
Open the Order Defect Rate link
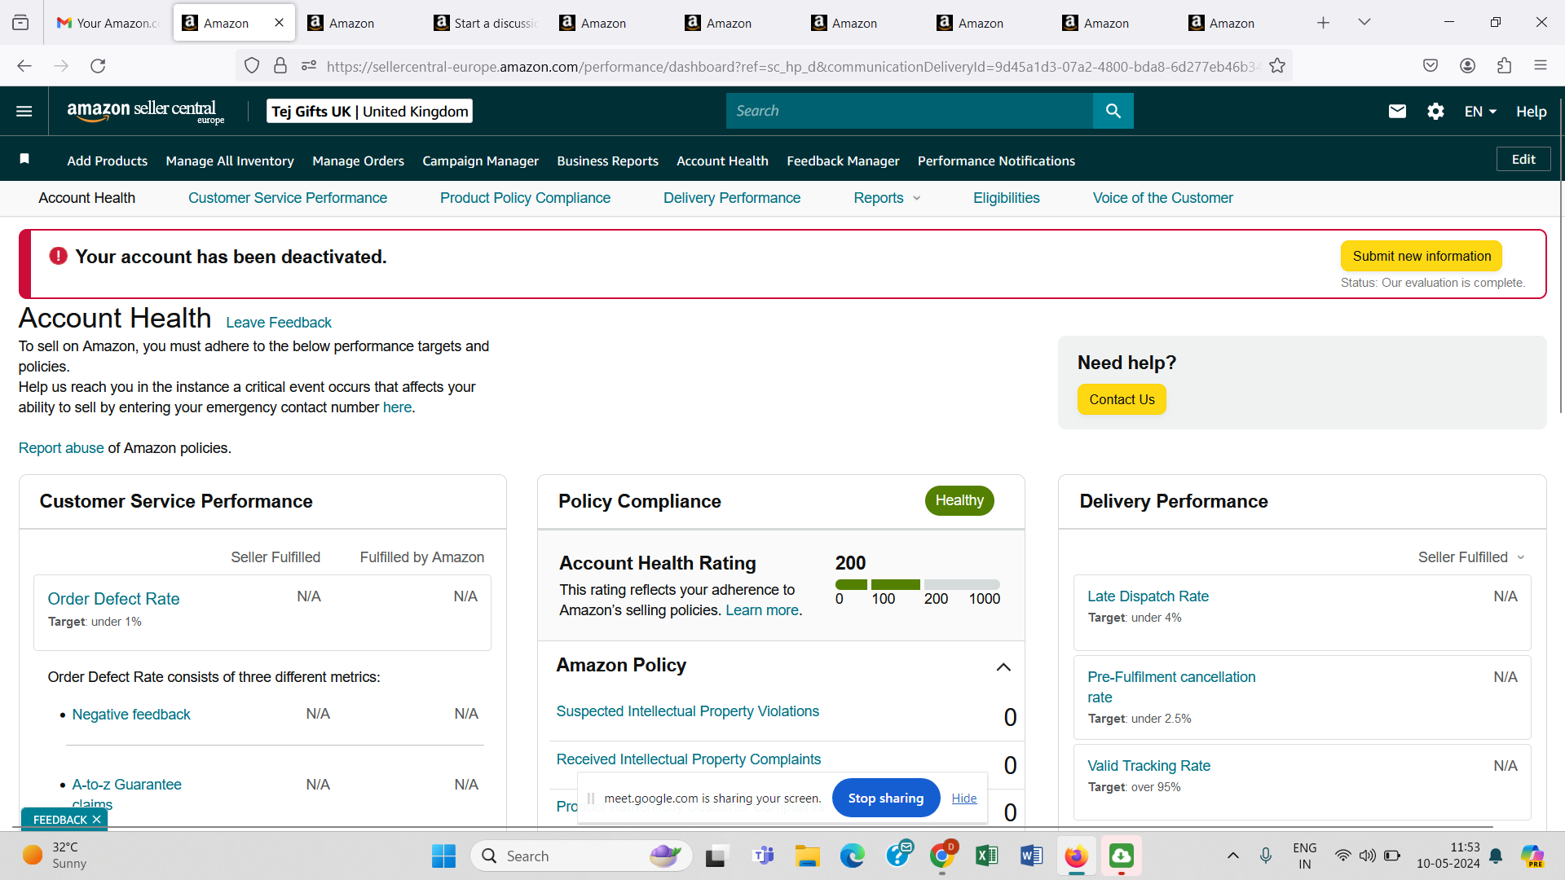[x=113, y=599]
